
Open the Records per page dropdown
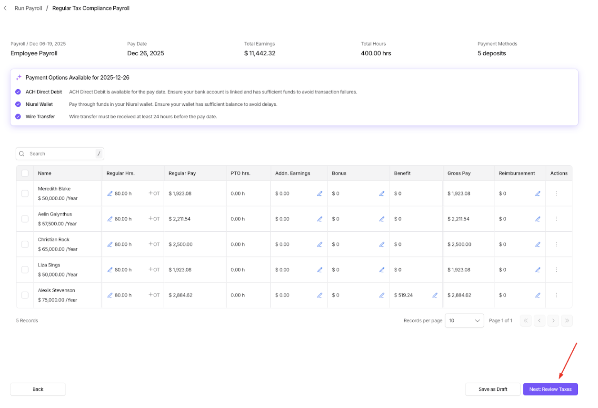coord(464,321)
